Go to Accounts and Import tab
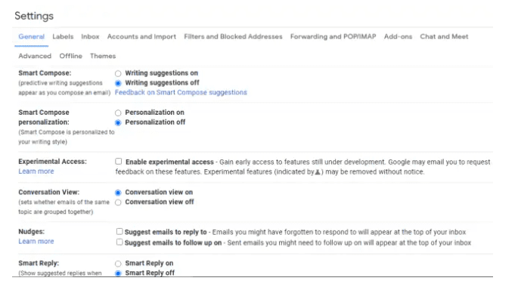This screenshot has width=518, height=284. pyautogui.click(x=141, y=36)
